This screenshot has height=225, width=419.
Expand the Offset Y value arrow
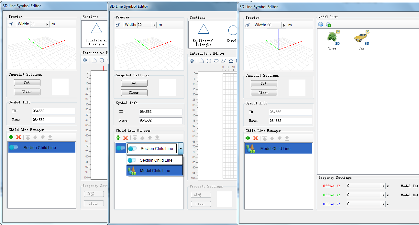pos(383,195)
